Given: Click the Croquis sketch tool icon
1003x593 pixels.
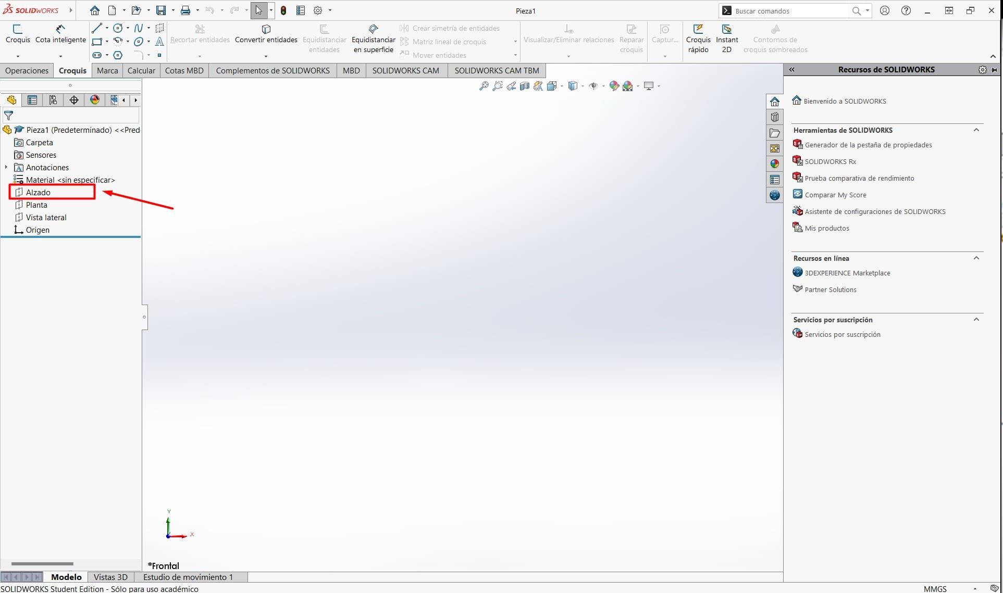Looking at the screenshot, I should (18, 29).
